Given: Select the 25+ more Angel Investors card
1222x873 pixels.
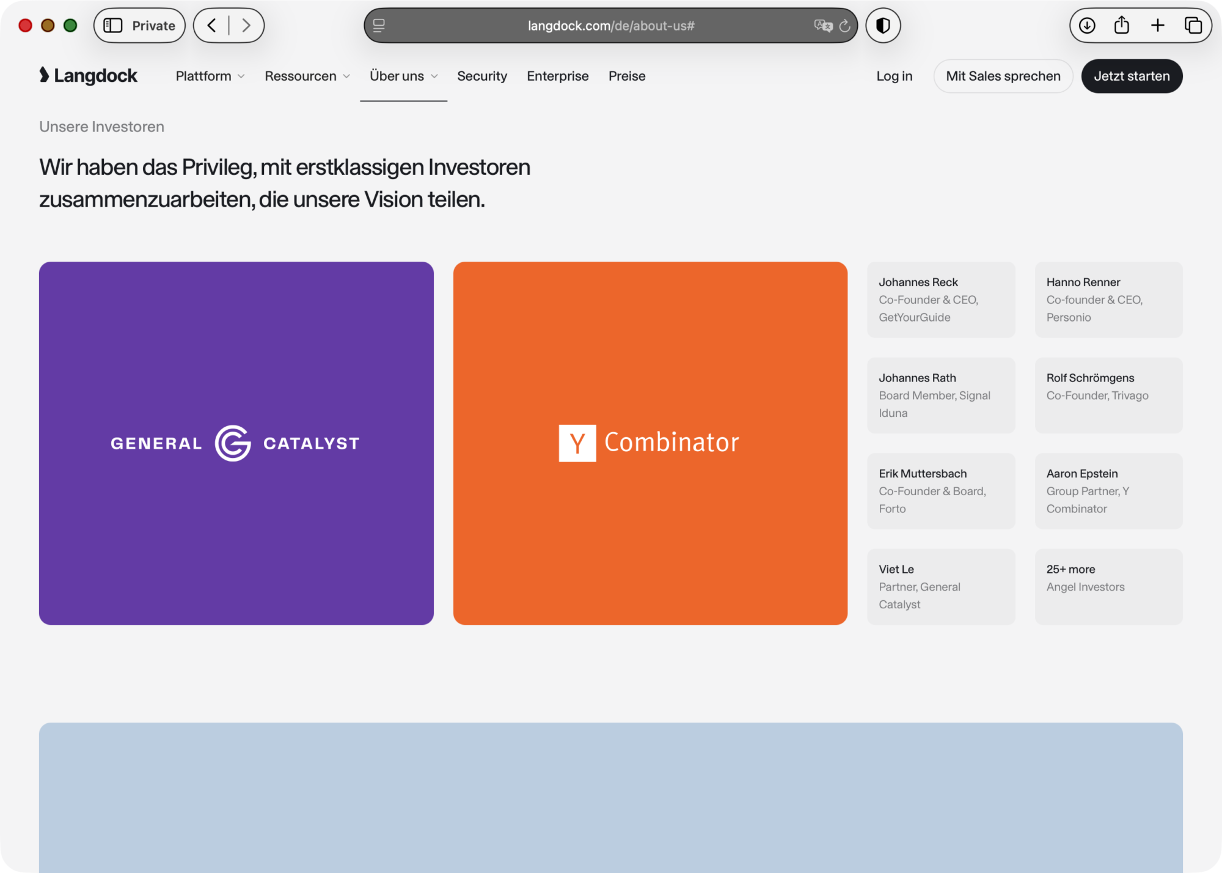Looking at the screenshot, I should 1108,587.
